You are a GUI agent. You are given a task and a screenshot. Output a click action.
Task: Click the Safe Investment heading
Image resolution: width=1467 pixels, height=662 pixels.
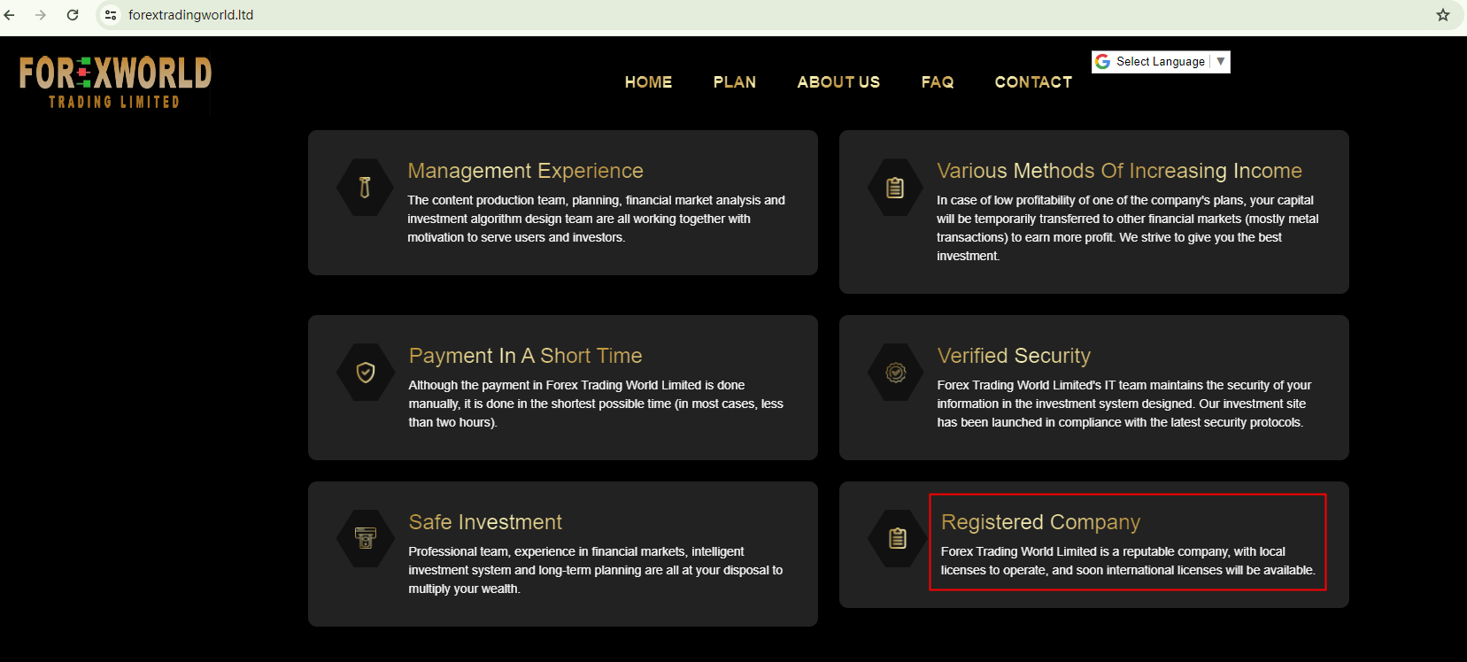(485, 522)
